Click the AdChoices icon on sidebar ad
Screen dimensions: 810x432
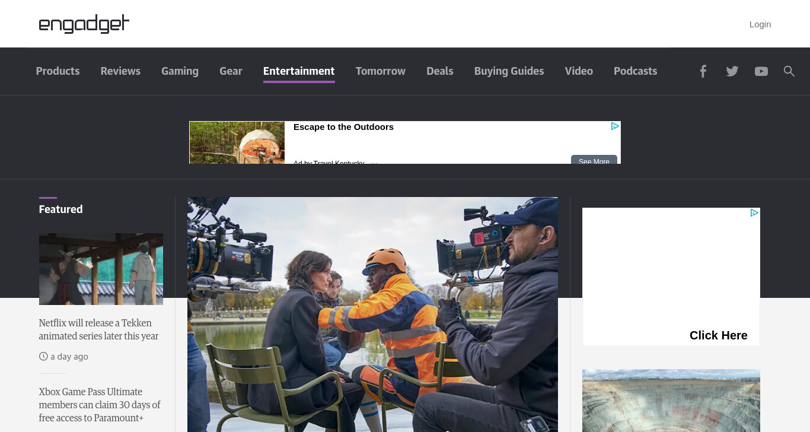[x=754, y=212]
